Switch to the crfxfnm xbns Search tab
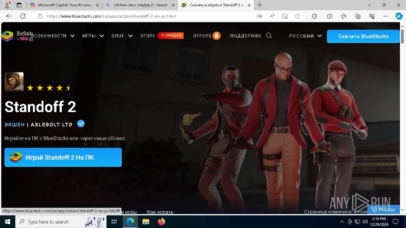Screen dimensions: 406x228 (x=140, y=5)
